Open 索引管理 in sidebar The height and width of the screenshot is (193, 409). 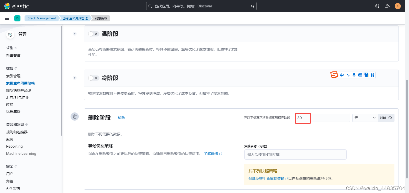[13, 76]
